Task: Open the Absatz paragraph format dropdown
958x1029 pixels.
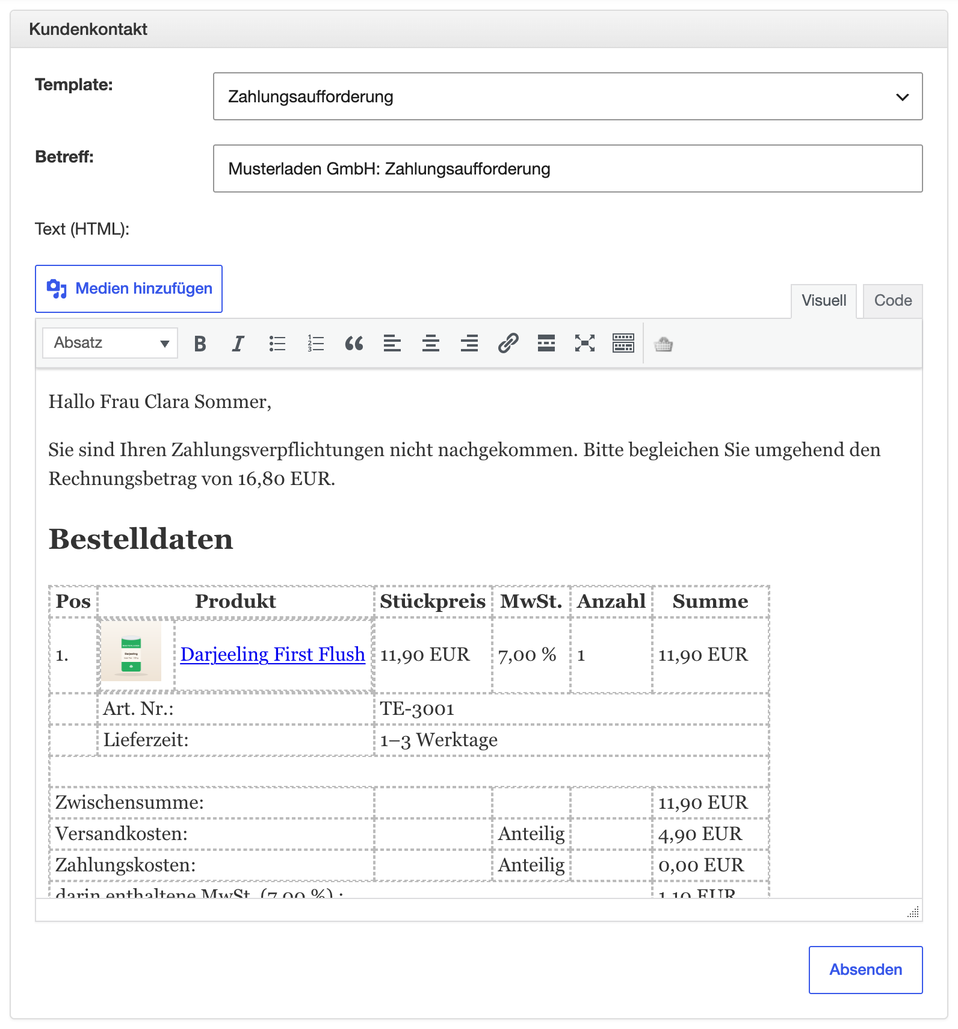Action: point(110,343)
